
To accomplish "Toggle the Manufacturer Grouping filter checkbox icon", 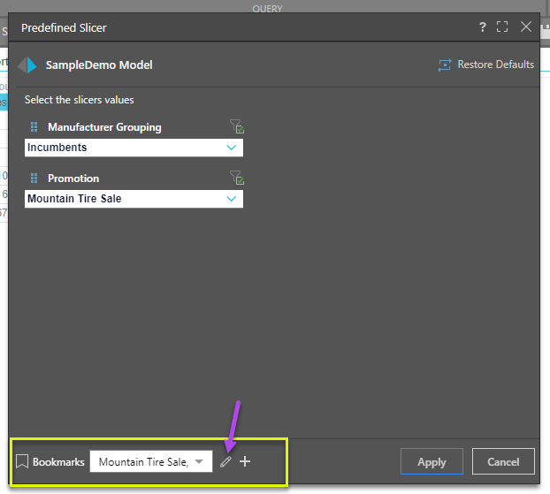I will pos(236,126).
